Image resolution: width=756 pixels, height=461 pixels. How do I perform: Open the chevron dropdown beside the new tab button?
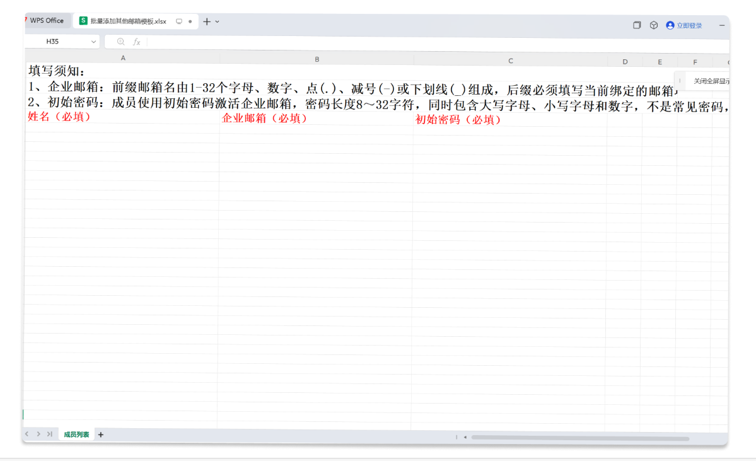(x=216, y=21)
